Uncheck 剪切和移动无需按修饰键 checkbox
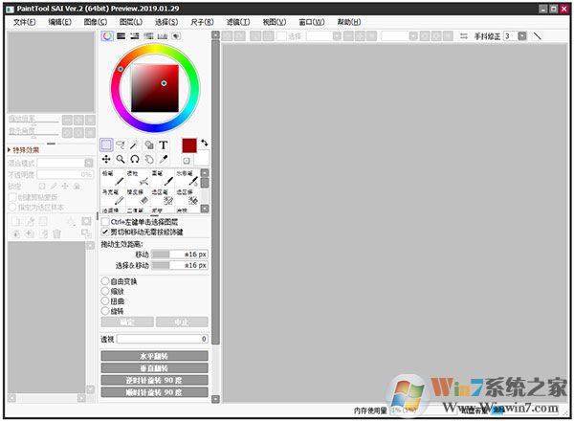 pyautogui.click(x=105, y=232)
